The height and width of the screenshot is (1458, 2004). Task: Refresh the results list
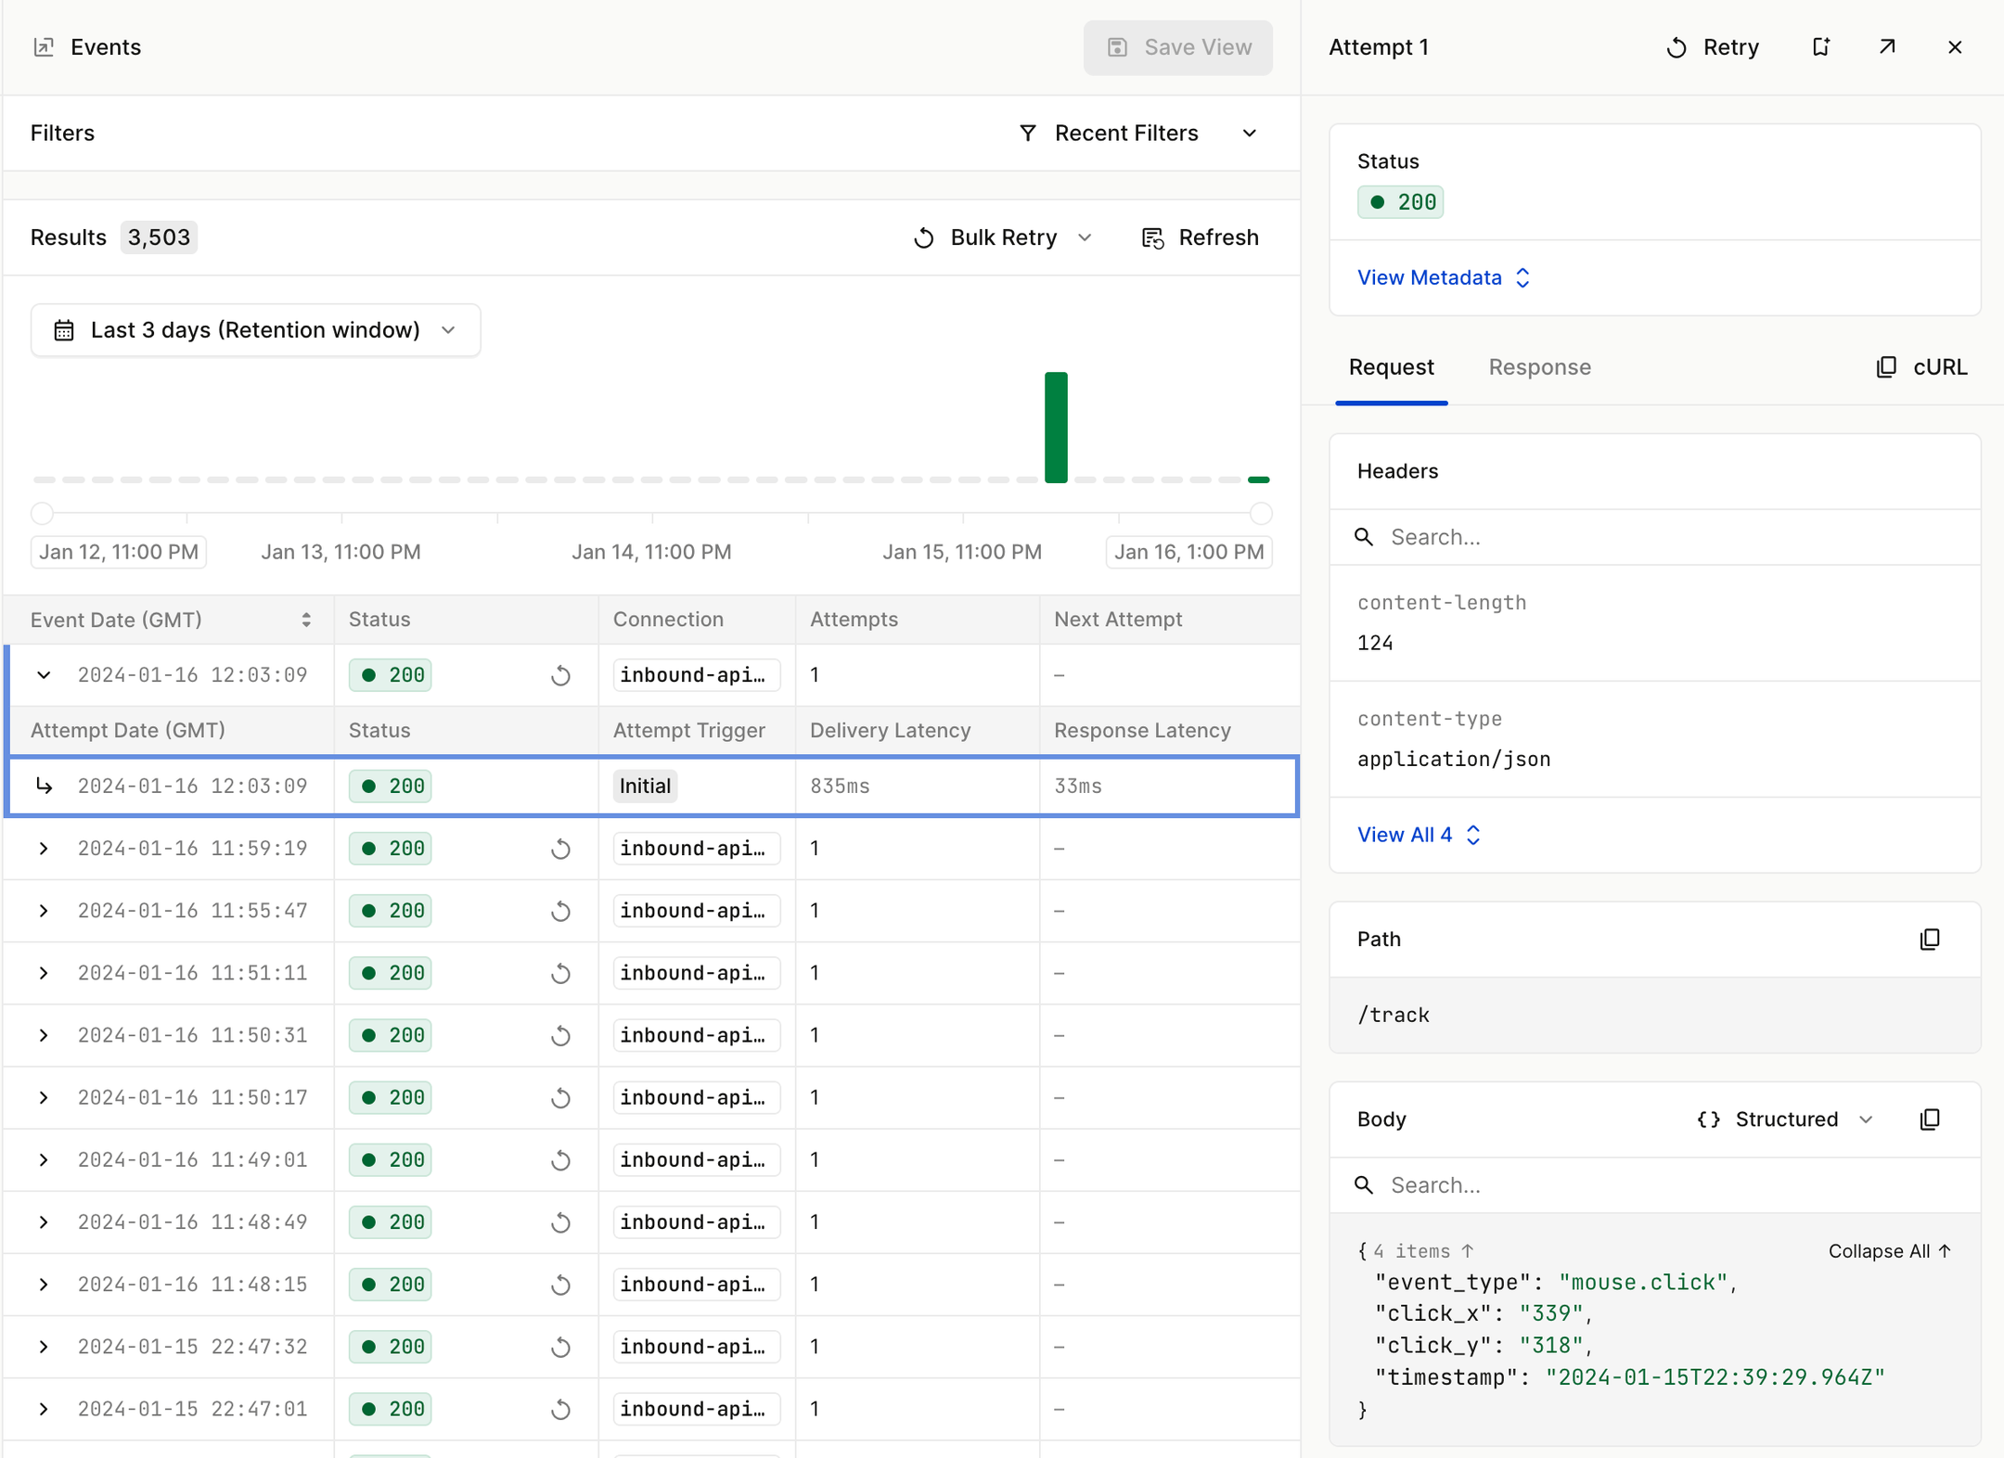point(1200,237)
